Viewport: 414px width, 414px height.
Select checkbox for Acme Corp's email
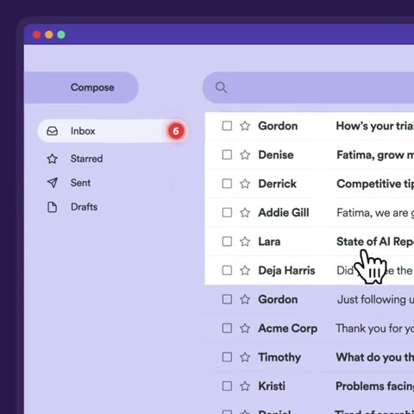pyautogui.click(x=227, y=328)
